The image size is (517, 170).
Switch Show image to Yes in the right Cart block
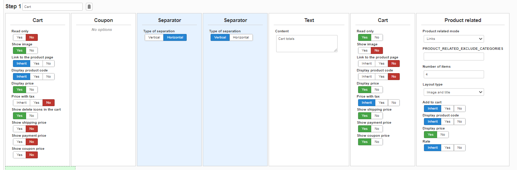pyautogui.click(x=364, y=50)
